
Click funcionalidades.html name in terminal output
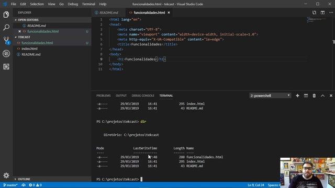point(205,157)
